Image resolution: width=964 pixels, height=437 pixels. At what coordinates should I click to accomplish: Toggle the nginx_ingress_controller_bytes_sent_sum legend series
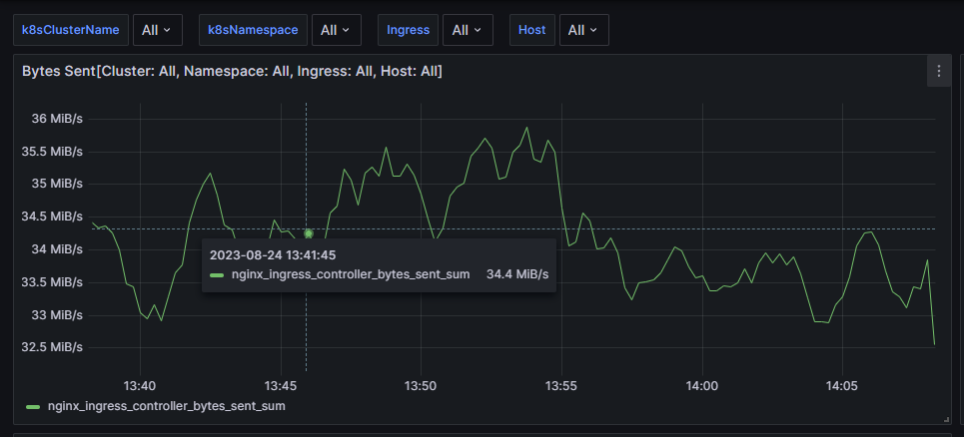coord(166,406)
